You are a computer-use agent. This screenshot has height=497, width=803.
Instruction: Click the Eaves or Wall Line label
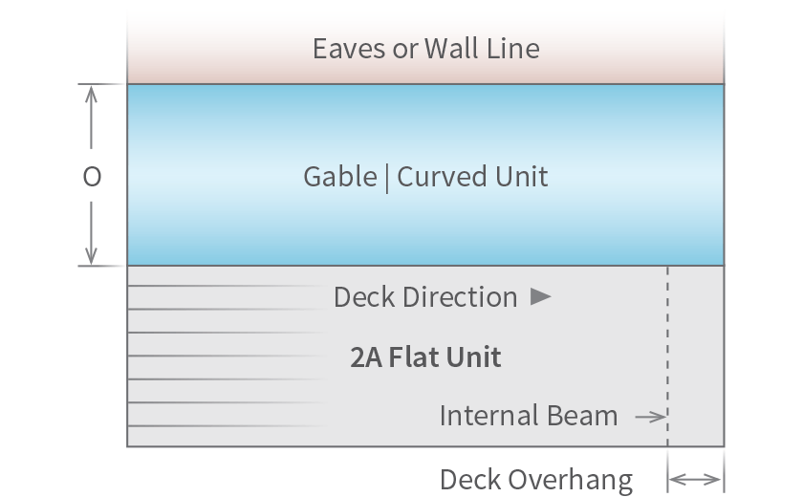tap(425, 48)
